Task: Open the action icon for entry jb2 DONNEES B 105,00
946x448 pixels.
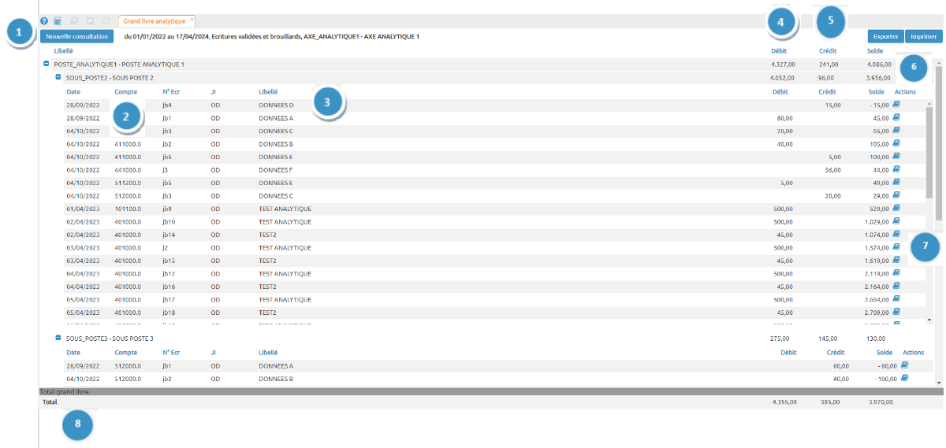Action: click(896, 143)
